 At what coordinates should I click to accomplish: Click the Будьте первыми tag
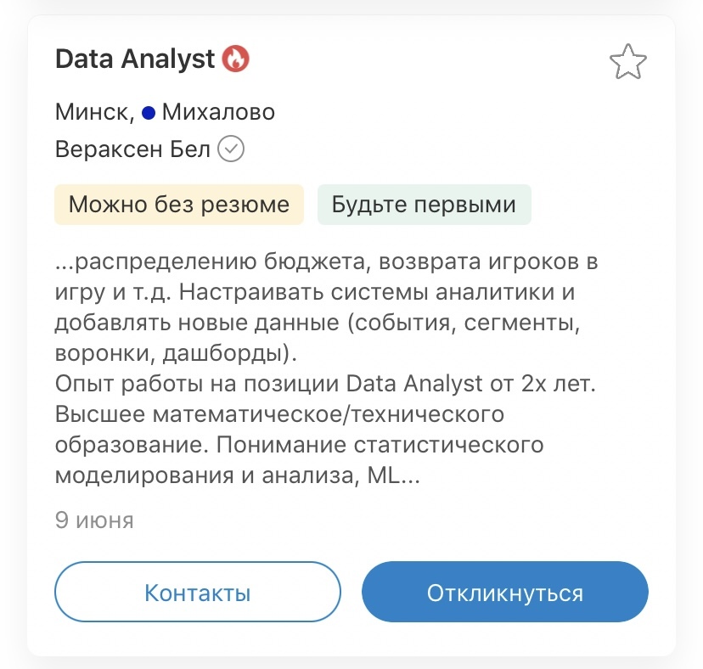click(425, 205)
